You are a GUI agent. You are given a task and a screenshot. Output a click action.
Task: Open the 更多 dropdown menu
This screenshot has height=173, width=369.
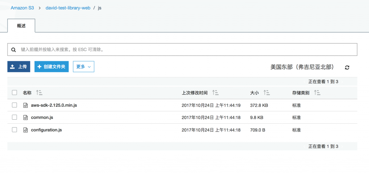point(84,67)
